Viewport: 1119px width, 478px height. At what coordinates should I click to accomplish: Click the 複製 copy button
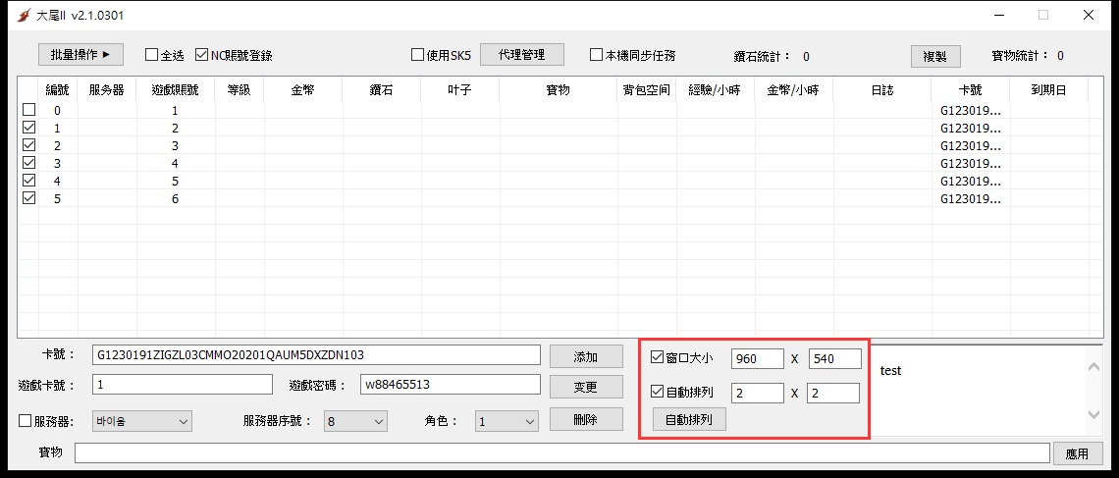[934, 56]
